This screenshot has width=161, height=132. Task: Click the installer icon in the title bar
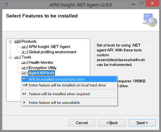[5, 5]
